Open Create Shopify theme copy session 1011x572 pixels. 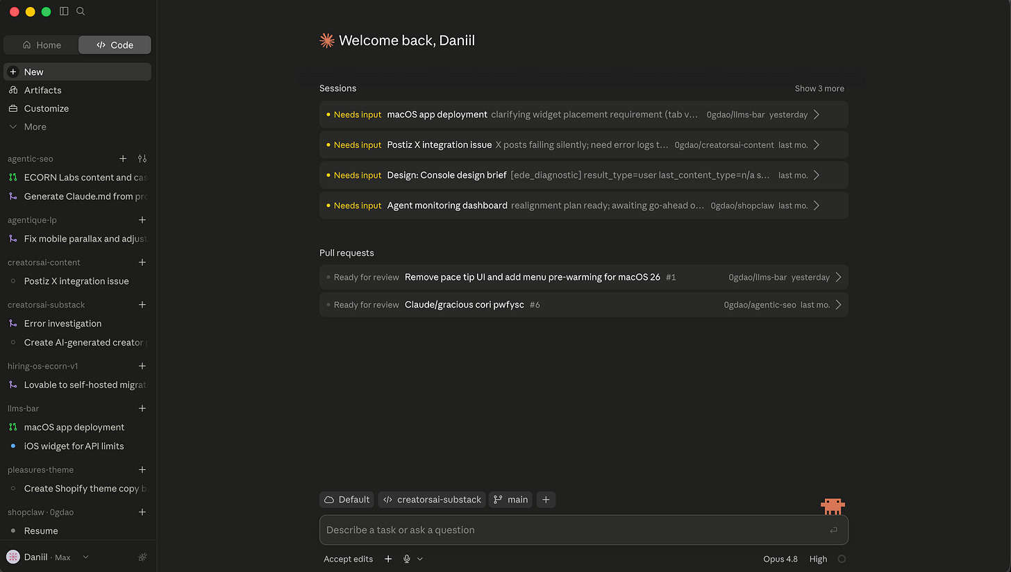pos(77,489)
